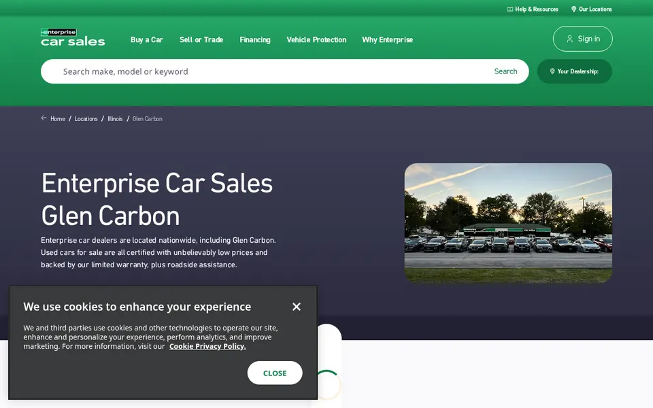
Task: Click the person icon in Sign in button
Action: (x=570, y=39)
